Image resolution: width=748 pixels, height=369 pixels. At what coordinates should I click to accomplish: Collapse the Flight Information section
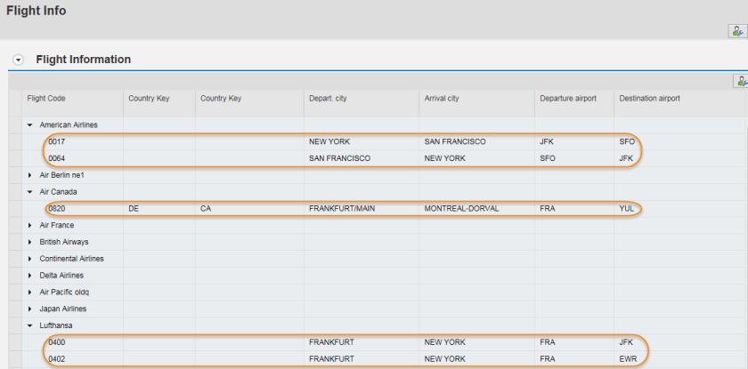(x=18, y=60)
